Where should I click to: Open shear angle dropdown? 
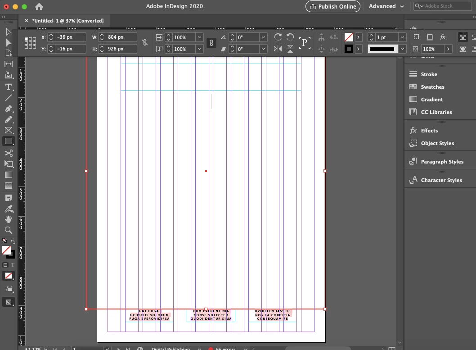coord(263,49)
